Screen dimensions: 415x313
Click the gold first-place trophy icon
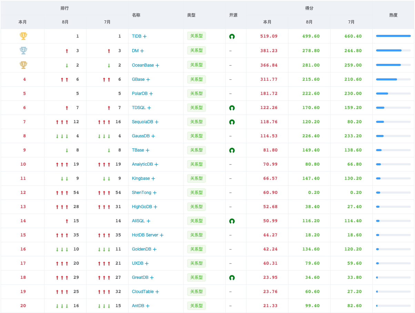coord(23,36)
